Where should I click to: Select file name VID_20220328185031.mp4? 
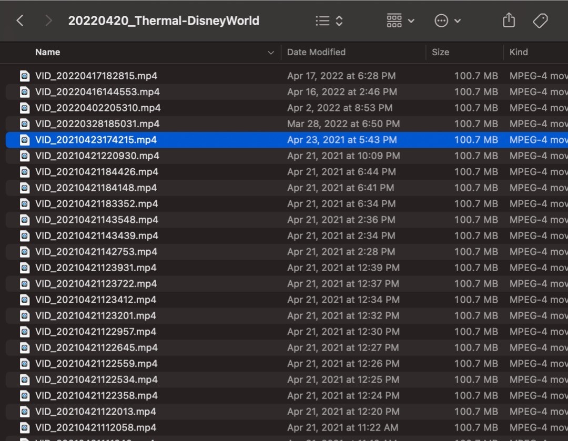click(97, 124)
